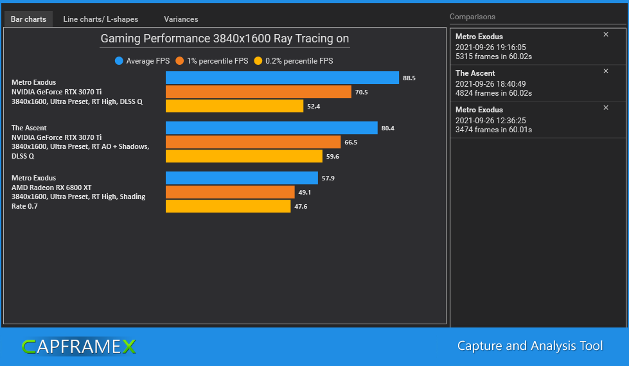Click the Metro Exodus RX 6800 XT label

pos(78,192)
